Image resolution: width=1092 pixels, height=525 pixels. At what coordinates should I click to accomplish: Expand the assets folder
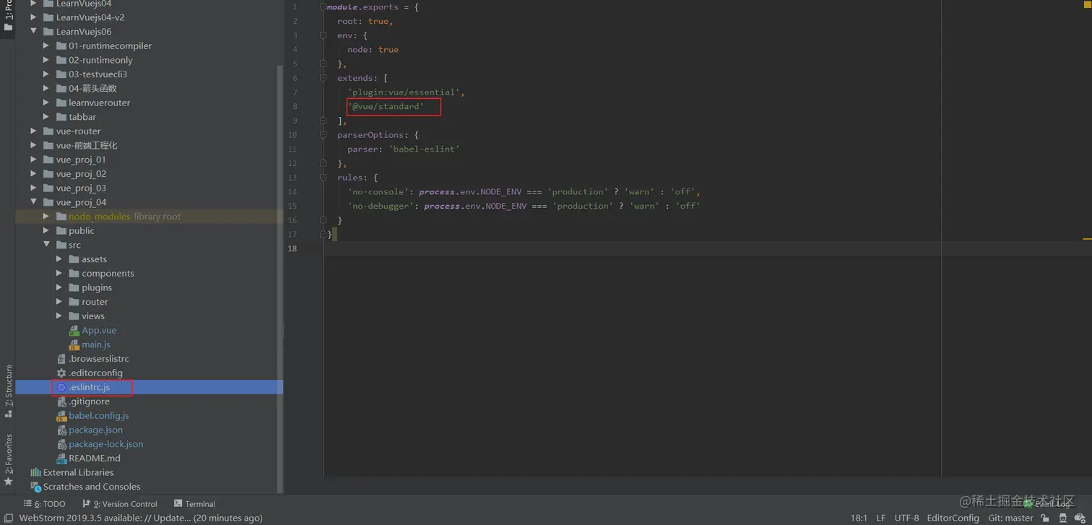60,259
